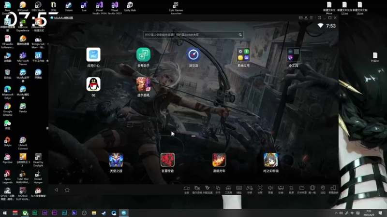This screenshot has height=217, width=387.
Task: Click the rocket acceleration tool
Action: tap(208, 190)
